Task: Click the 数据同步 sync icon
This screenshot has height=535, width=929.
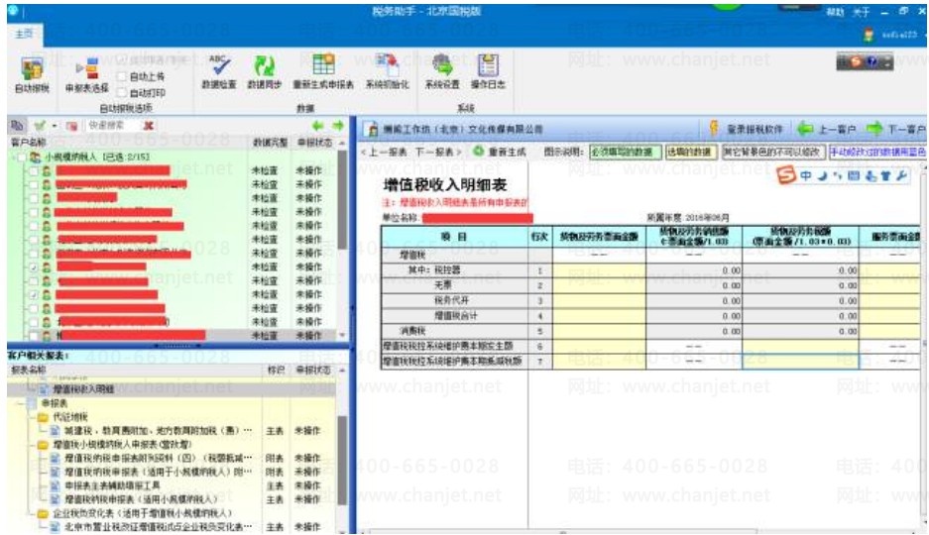Action: point(265,65)
